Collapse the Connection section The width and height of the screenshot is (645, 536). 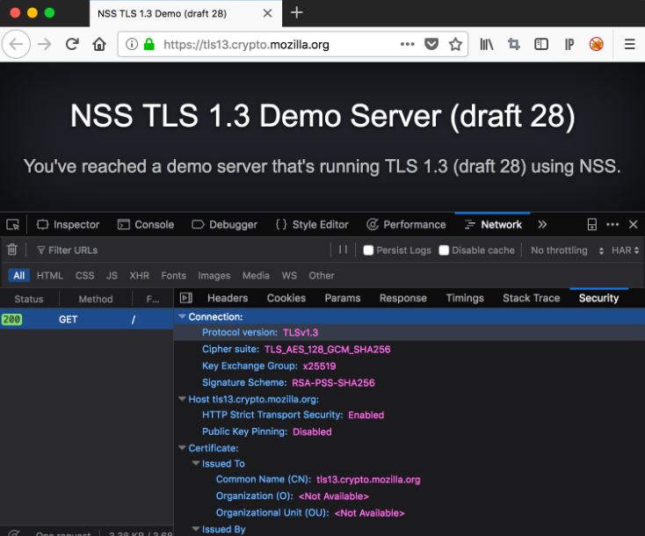click(182, 316)
